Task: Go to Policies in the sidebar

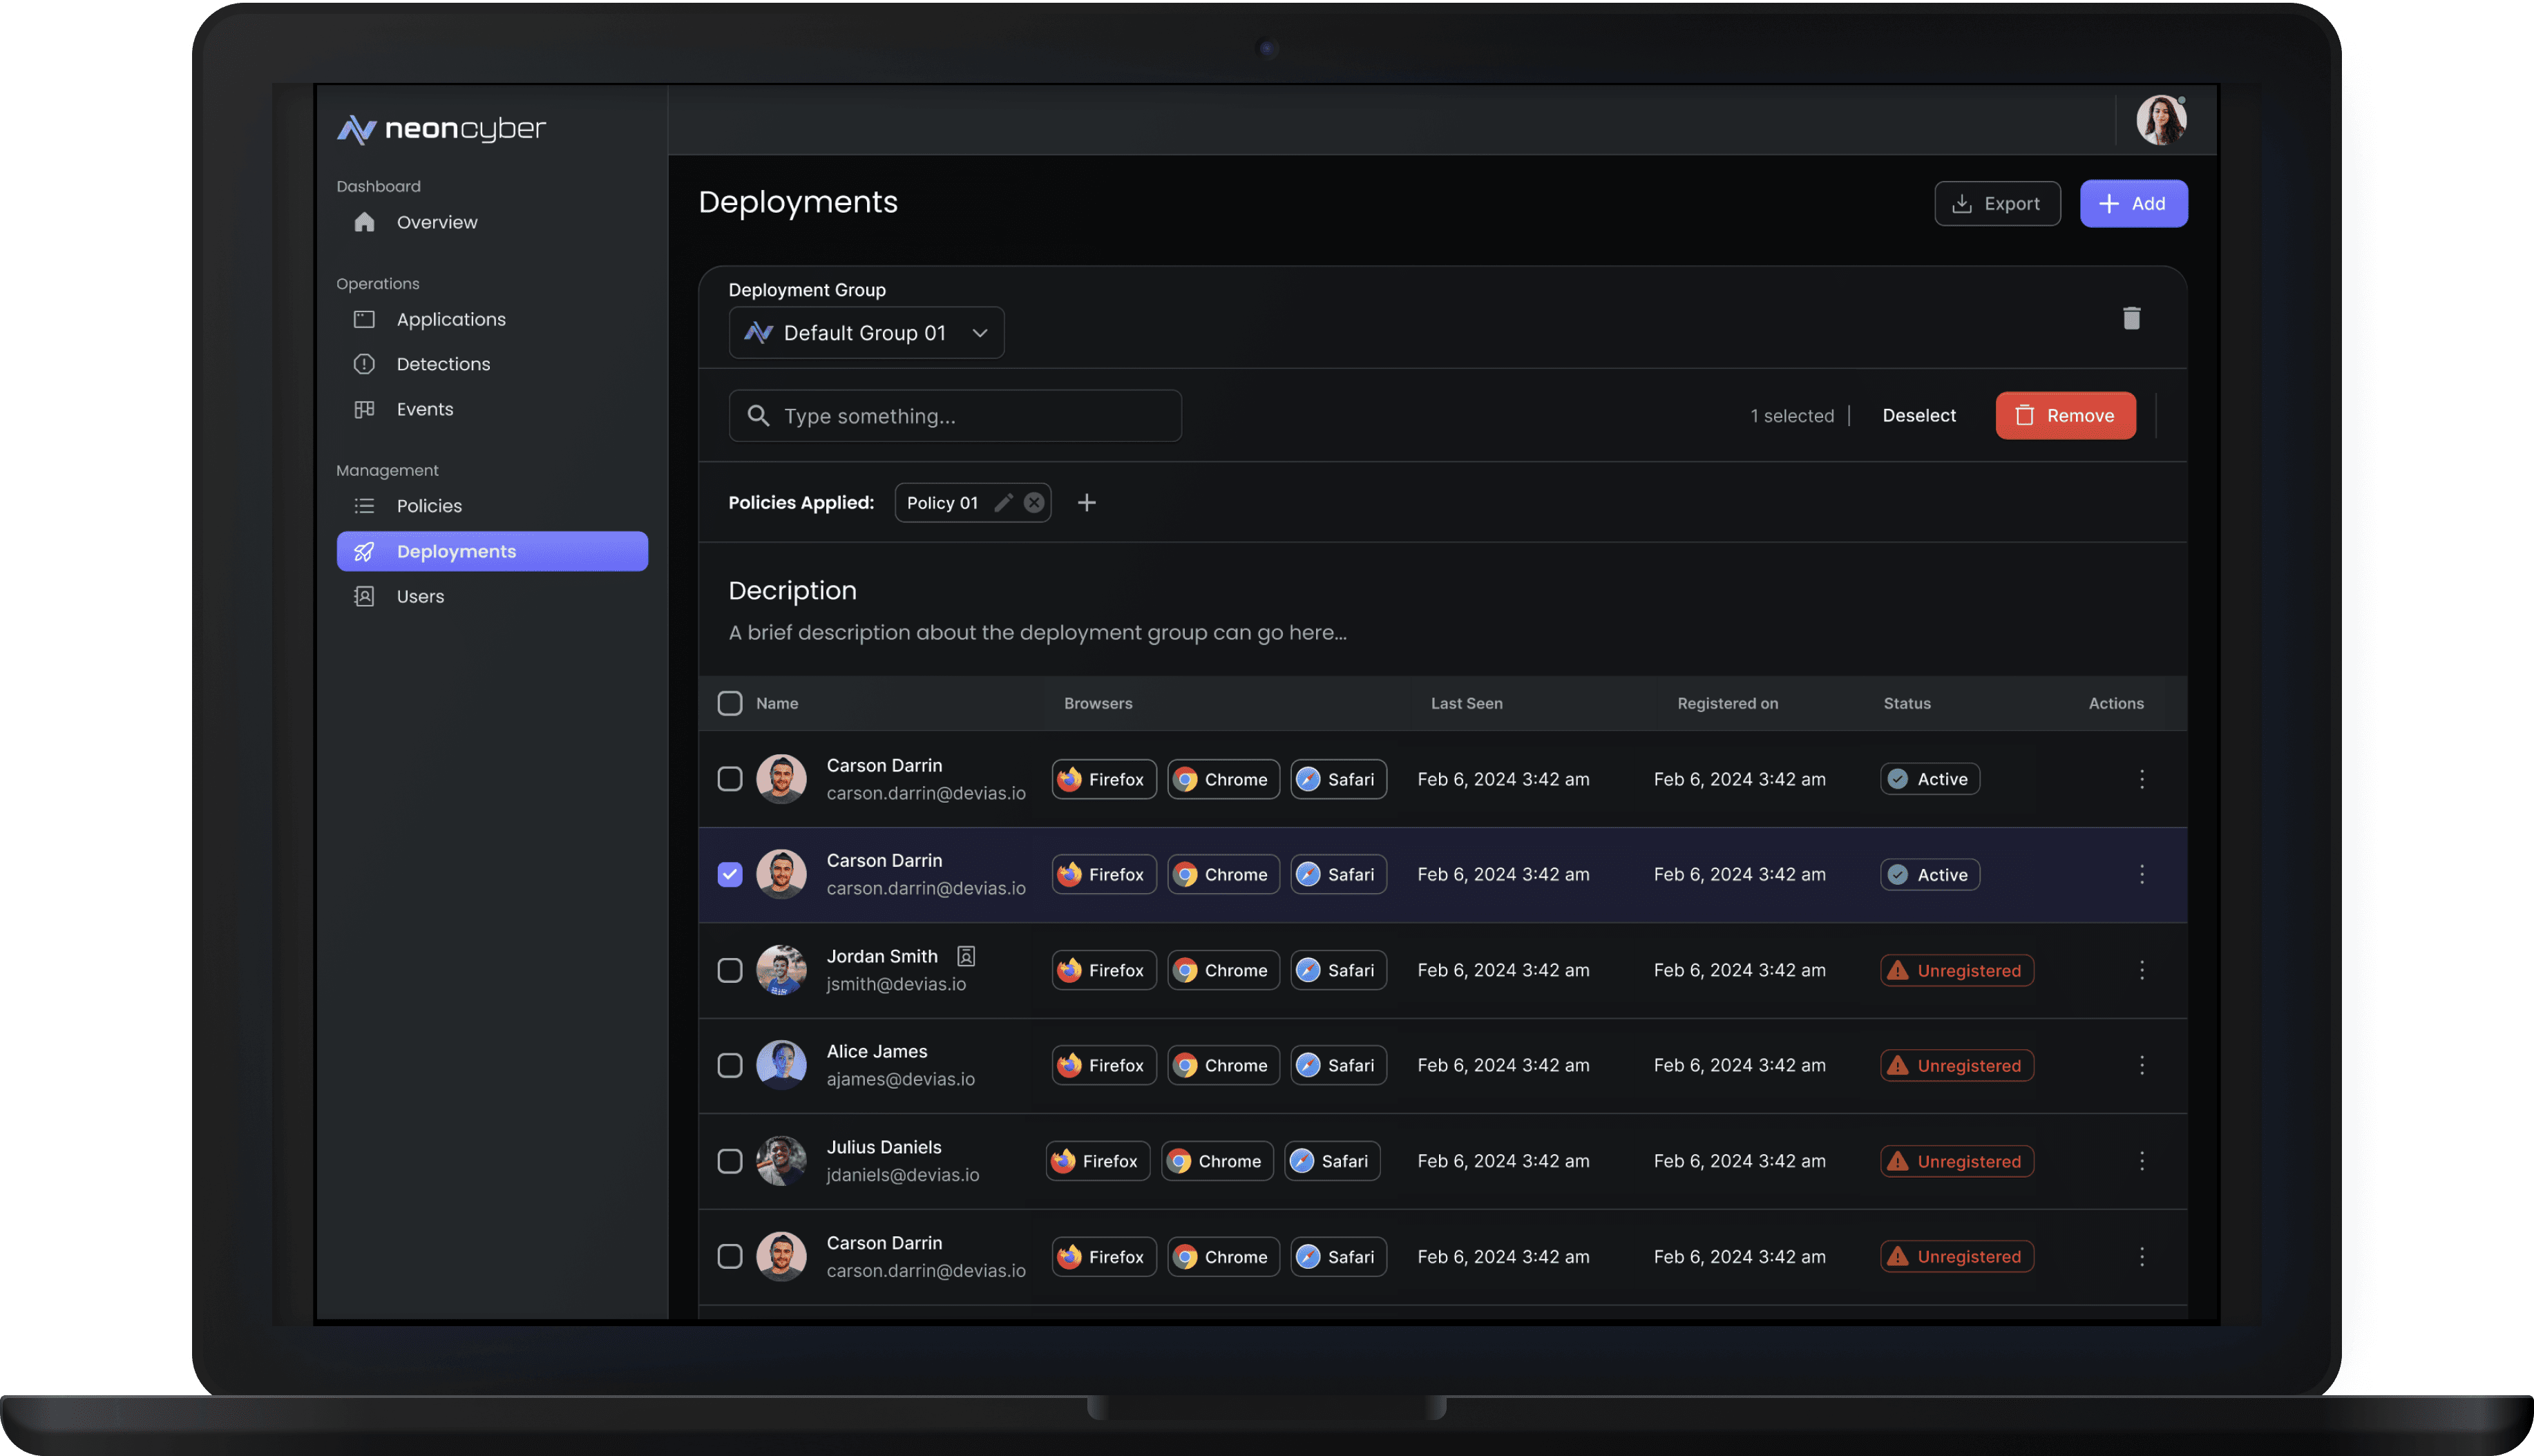Action: click(x=429, y=506)
